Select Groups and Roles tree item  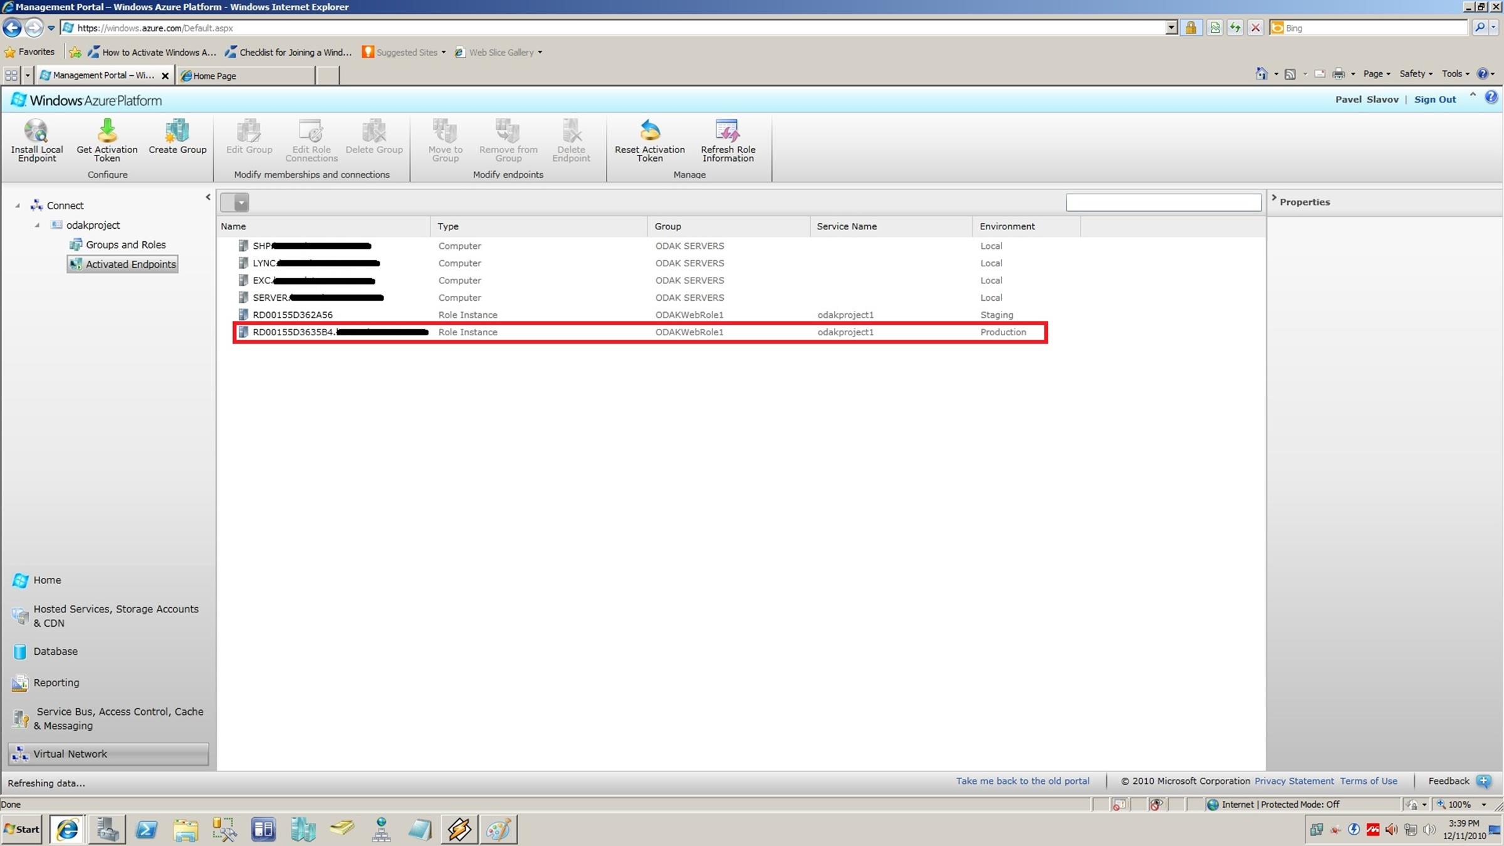pos(118,245)
